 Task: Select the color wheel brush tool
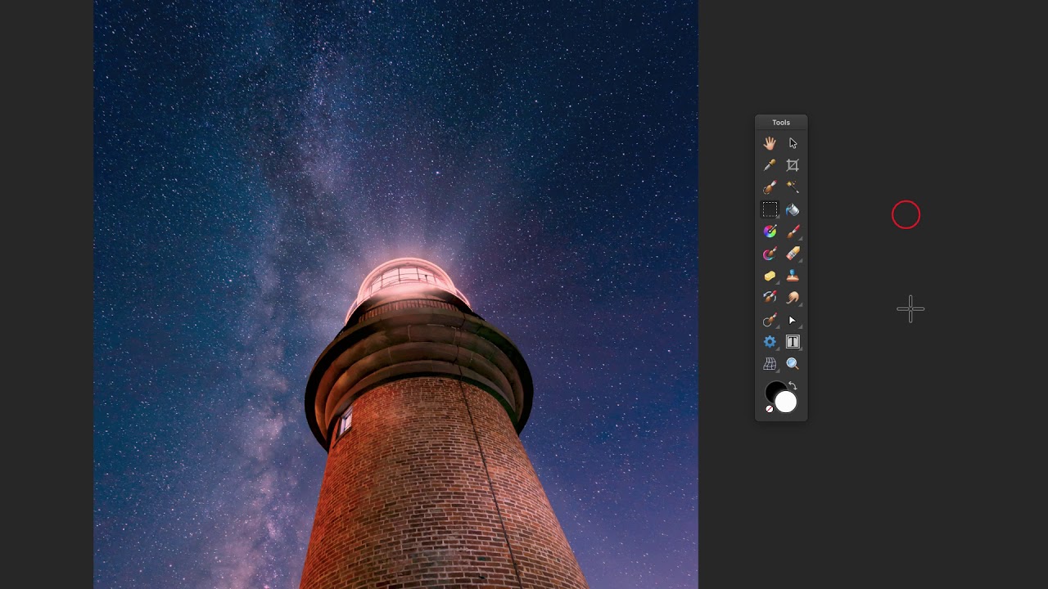(x=770, y=232)
